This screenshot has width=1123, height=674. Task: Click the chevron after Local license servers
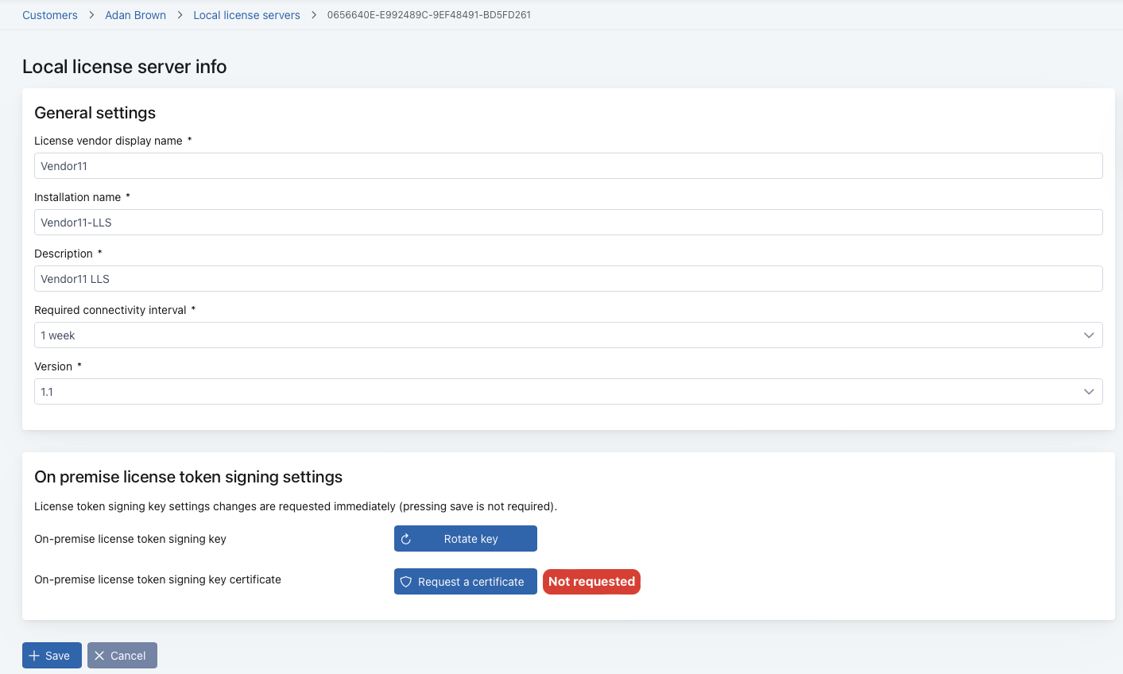coord(314,15)
